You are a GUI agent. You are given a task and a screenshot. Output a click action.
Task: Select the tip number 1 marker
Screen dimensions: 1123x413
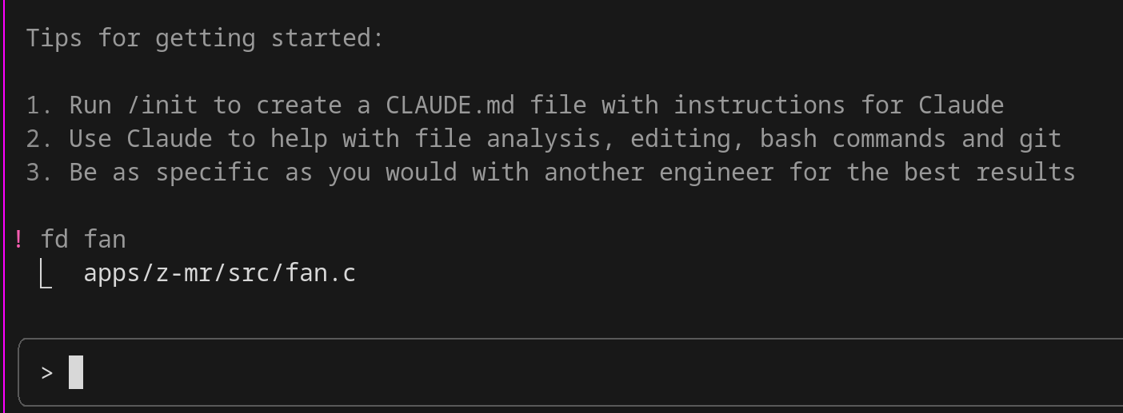[x=40, y=105]
